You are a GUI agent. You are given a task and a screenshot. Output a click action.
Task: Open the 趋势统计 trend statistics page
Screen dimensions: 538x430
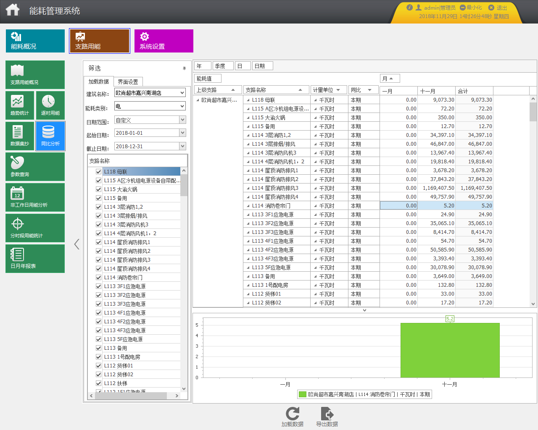coord(20,105)
